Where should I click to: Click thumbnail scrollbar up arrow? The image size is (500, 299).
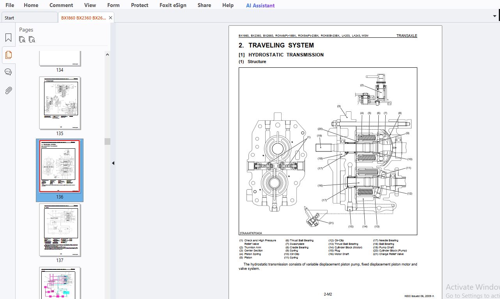pyautogui.click(x=107, y=55)
